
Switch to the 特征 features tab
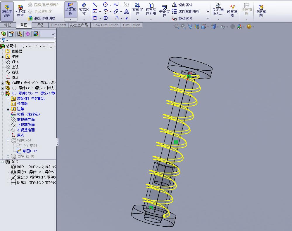tap(7, 25)
